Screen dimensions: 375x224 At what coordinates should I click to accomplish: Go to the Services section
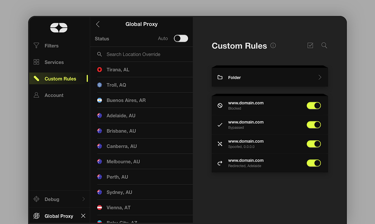[x=54, y=62]
